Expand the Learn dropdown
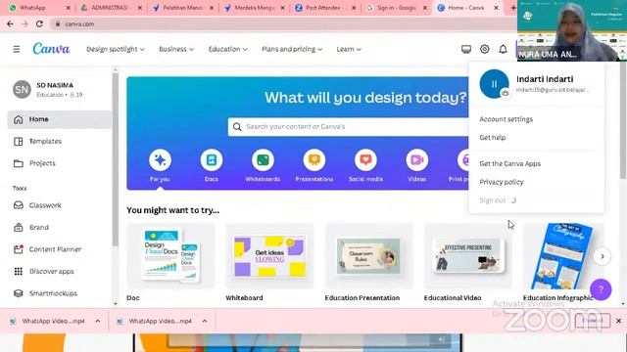 (349, 49)
